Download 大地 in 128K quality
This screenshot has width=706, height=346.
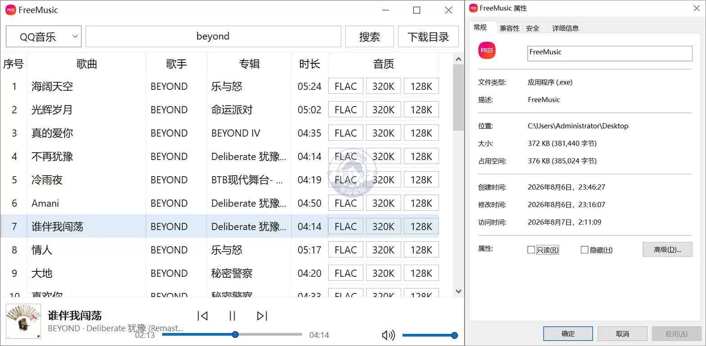(421, 273)
